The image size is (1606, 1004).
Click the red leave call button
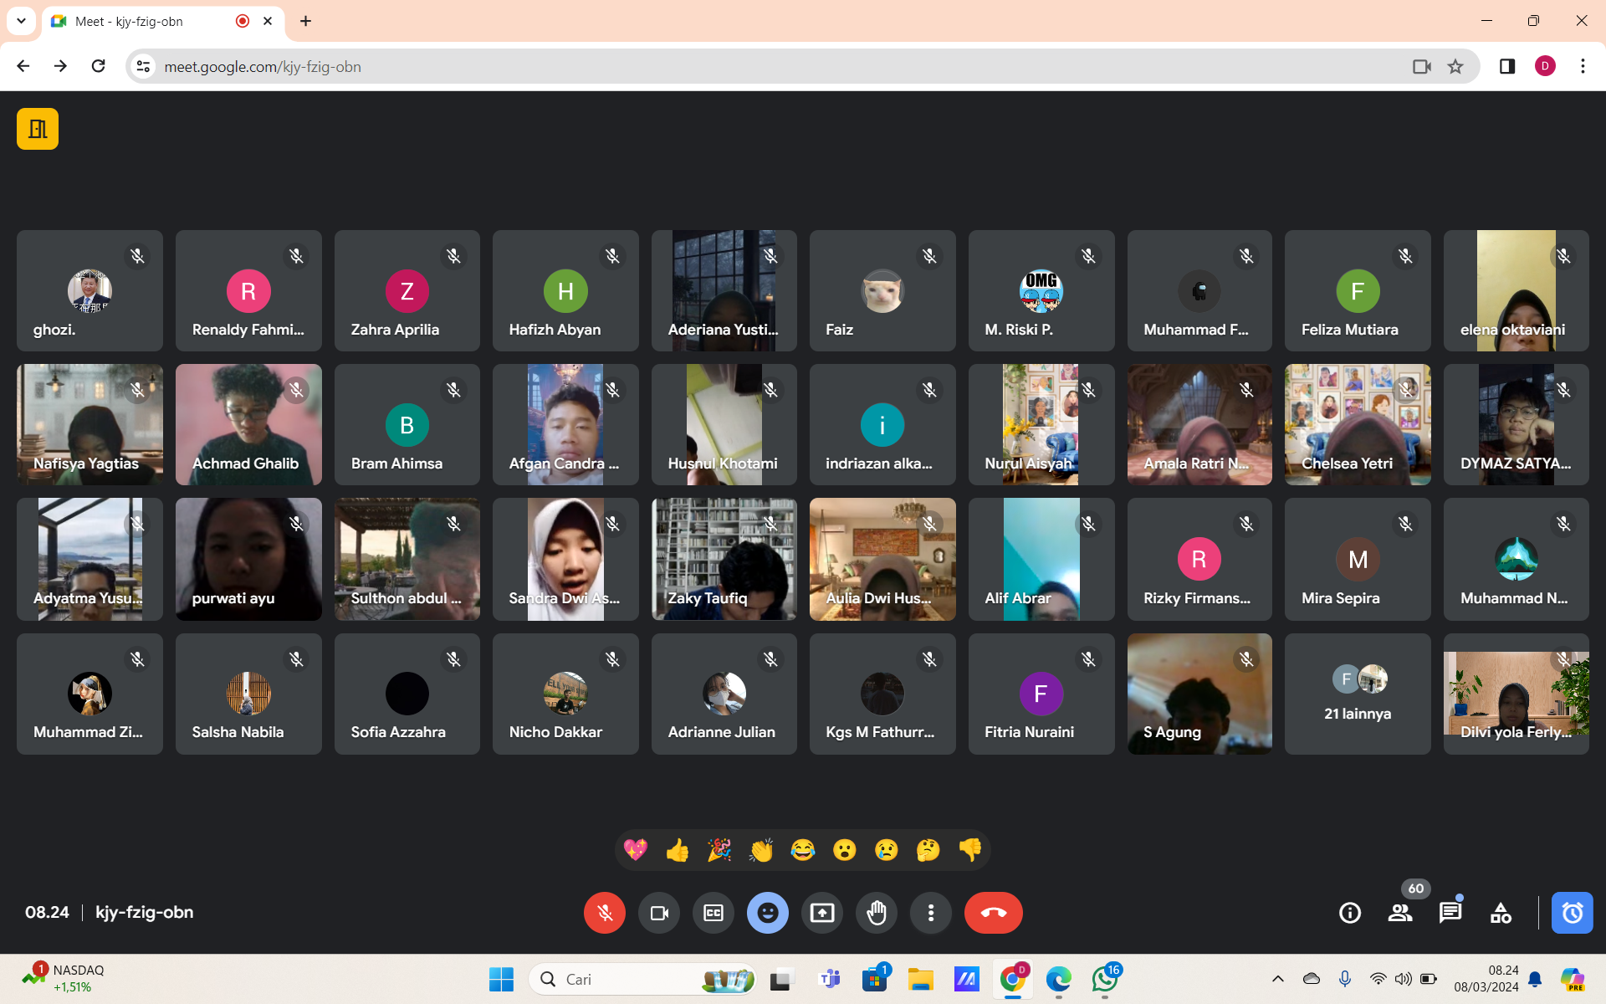pyautogui.click(x=993, y=913)
